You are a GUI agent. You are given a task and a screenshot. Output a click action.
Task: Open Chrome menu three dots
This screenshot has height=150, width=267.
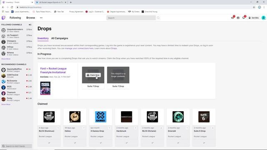[x=264, y=7]
